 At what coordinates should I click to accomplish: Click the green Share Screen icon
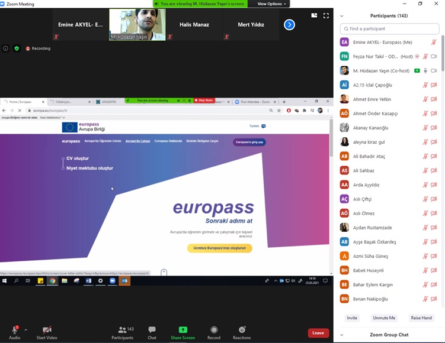pyautogui.click(x=183, y=329)
